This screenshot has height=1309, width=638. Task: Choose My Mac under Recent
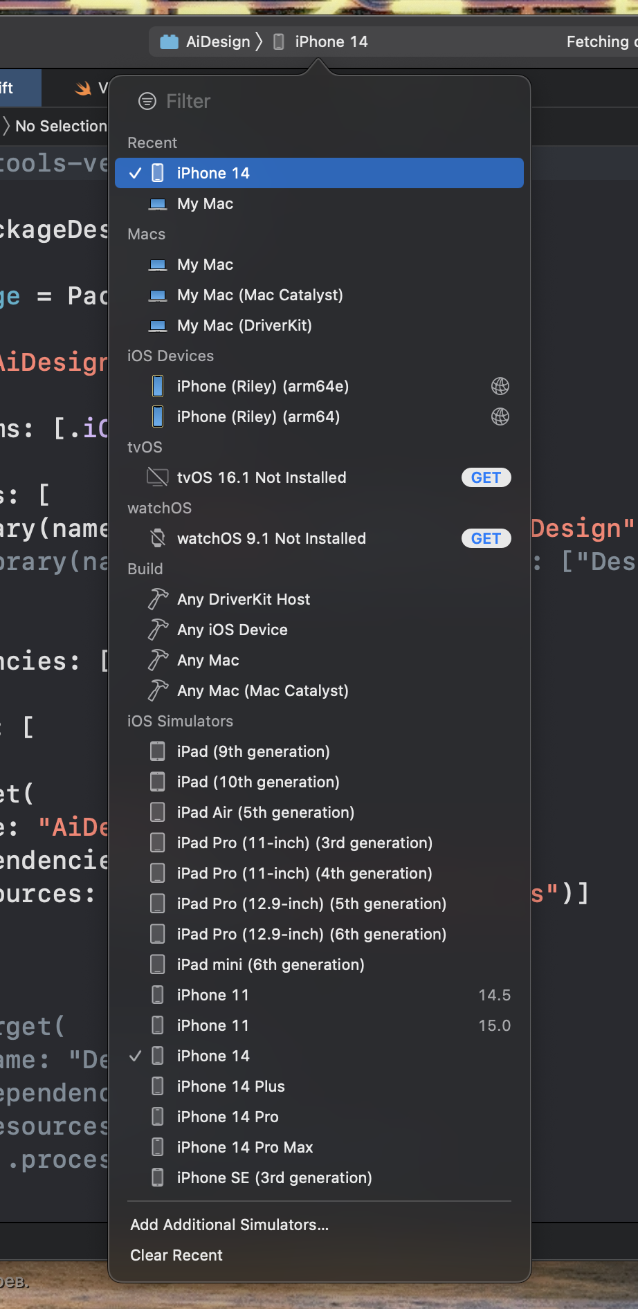319,203
